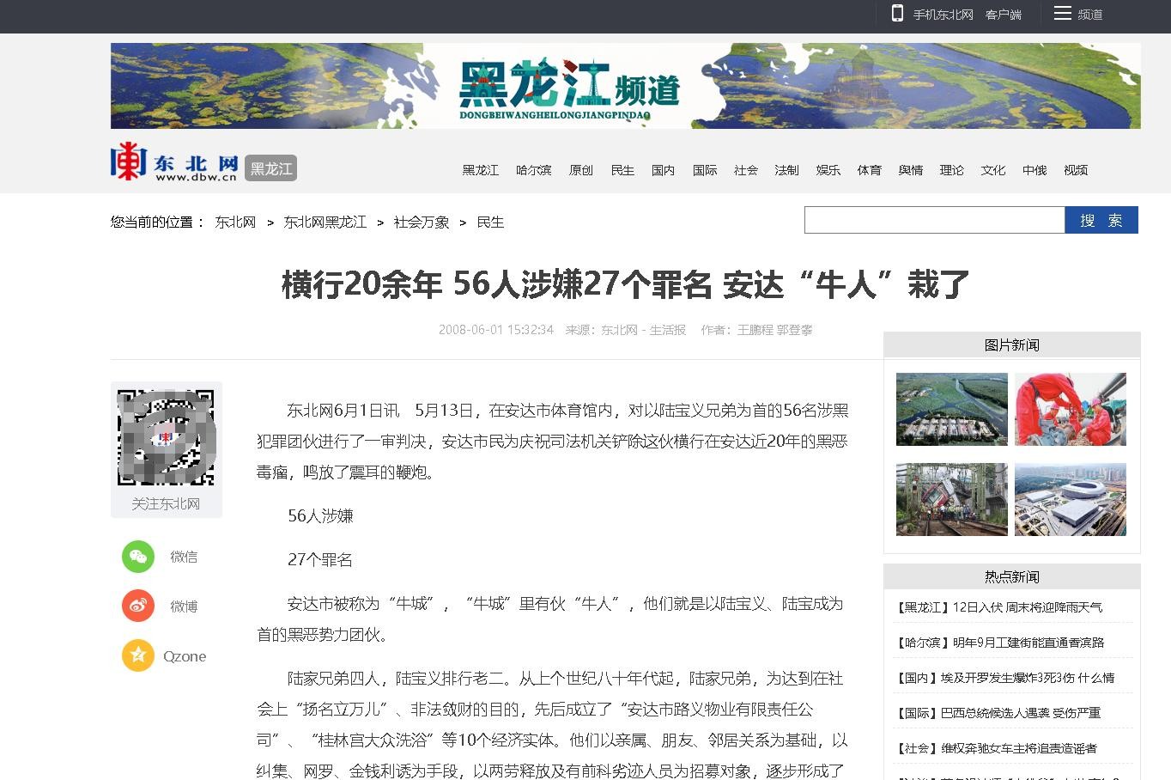1171x780 pixels.
Task: Select 视频 in the navigation bar
Action: coord(1075,170)
